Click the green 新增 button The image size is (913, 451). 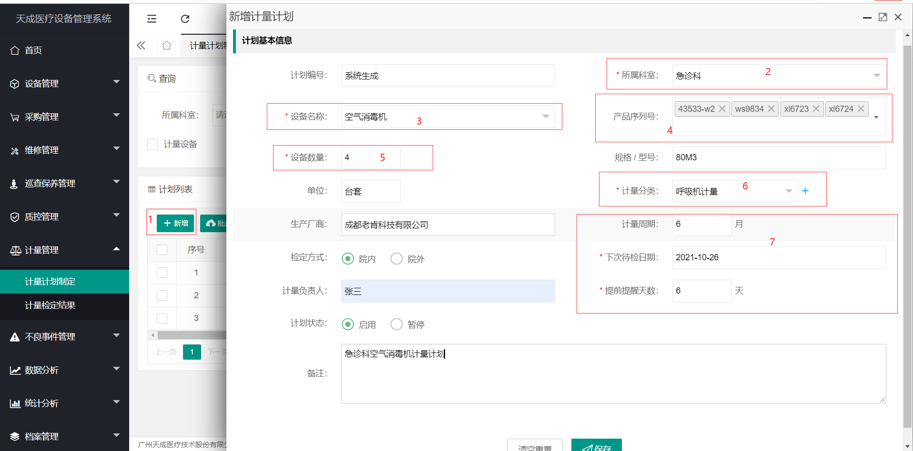(175, 223)
